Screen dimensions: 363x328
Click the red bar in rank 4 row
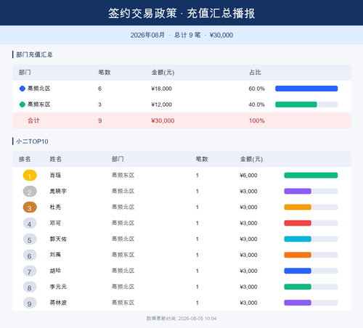coord(298,223)
